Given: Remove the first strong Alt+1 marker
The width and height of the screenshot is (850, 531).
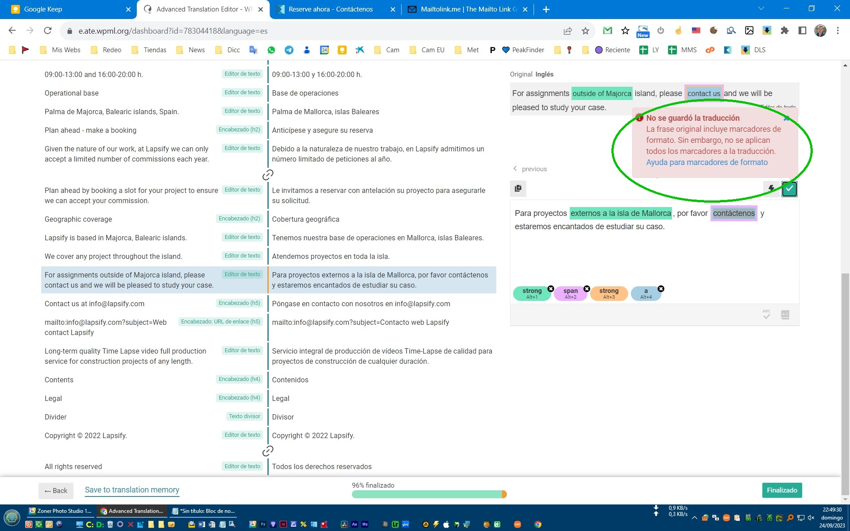Looking at the screenshot, I should [551, 289].
